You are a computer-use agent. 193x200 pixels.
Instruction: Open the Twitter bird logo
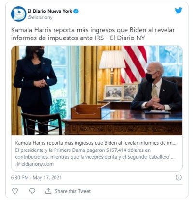click(x=179, y=11)
